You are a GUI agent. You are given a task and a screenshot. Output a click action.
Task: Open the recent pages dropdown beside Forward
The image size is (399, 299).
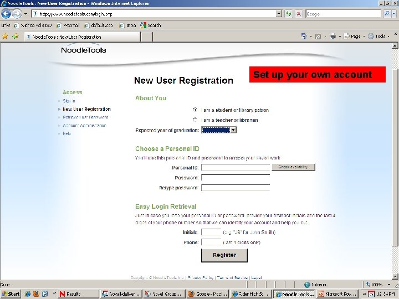click(25, 14)
